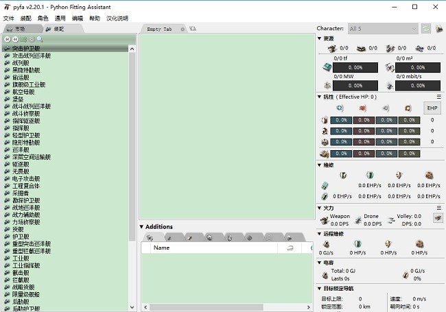The height and width of the screenshot is (312, 446).
Task: Click the character editor icon at top right
Action: click(x=439, y=29)
